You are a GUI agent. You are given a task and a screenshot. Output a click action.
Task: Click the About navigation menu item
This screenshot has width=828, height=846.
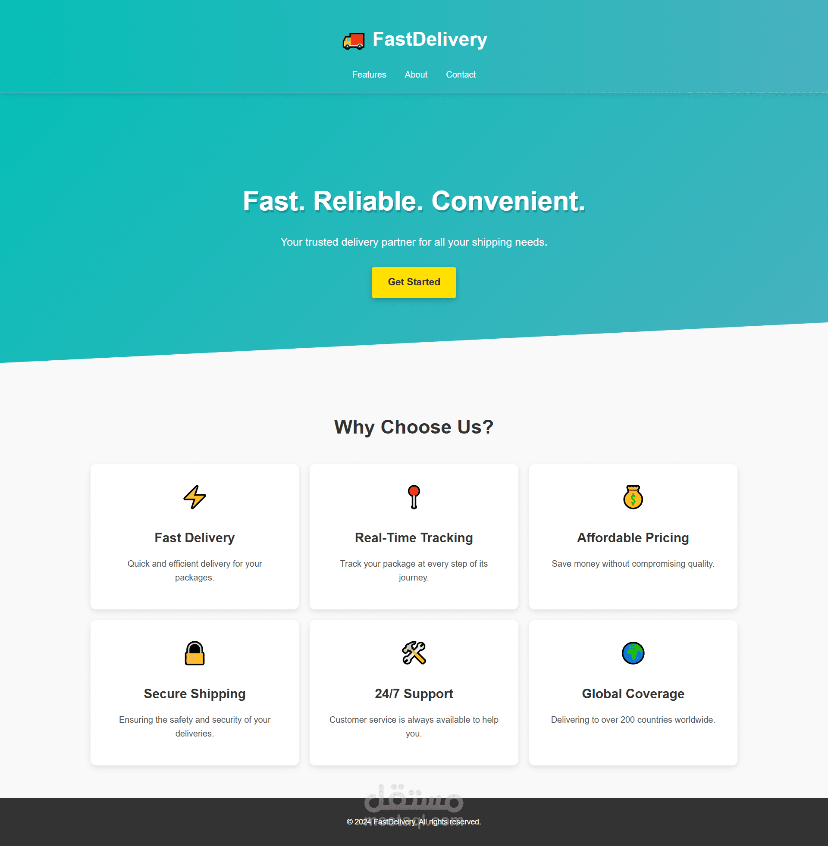point(416,74)
